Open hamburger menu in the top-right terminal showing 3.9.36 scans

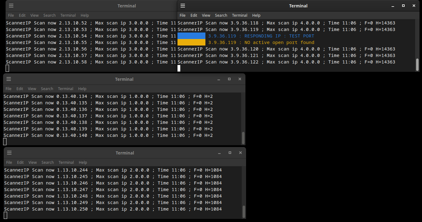point(183,6)
